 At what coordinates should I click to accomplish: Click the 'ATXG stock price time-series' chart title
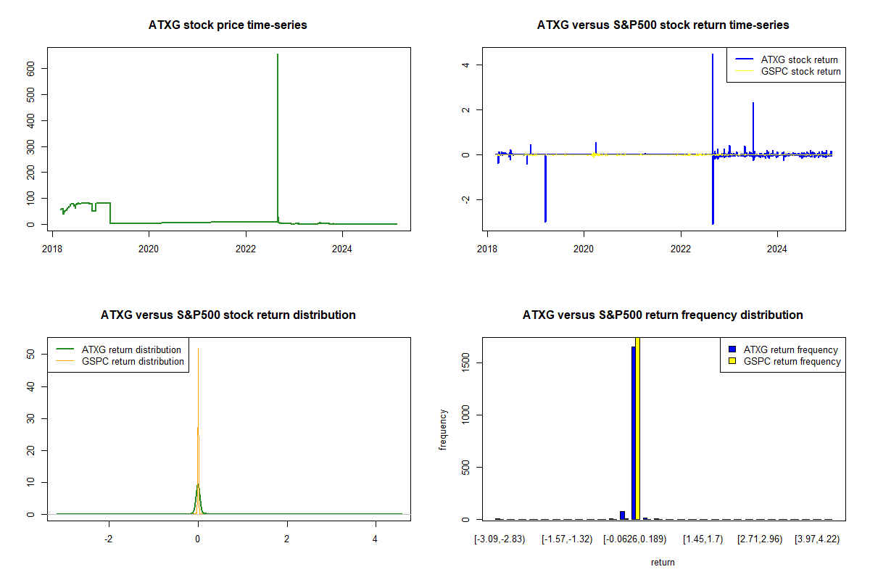coord(228,25)
